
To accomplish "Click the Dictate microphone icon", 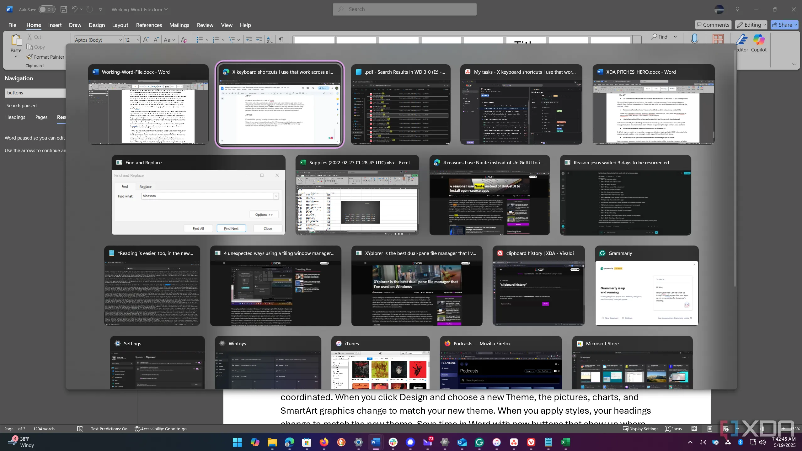I will coord(695,39).
